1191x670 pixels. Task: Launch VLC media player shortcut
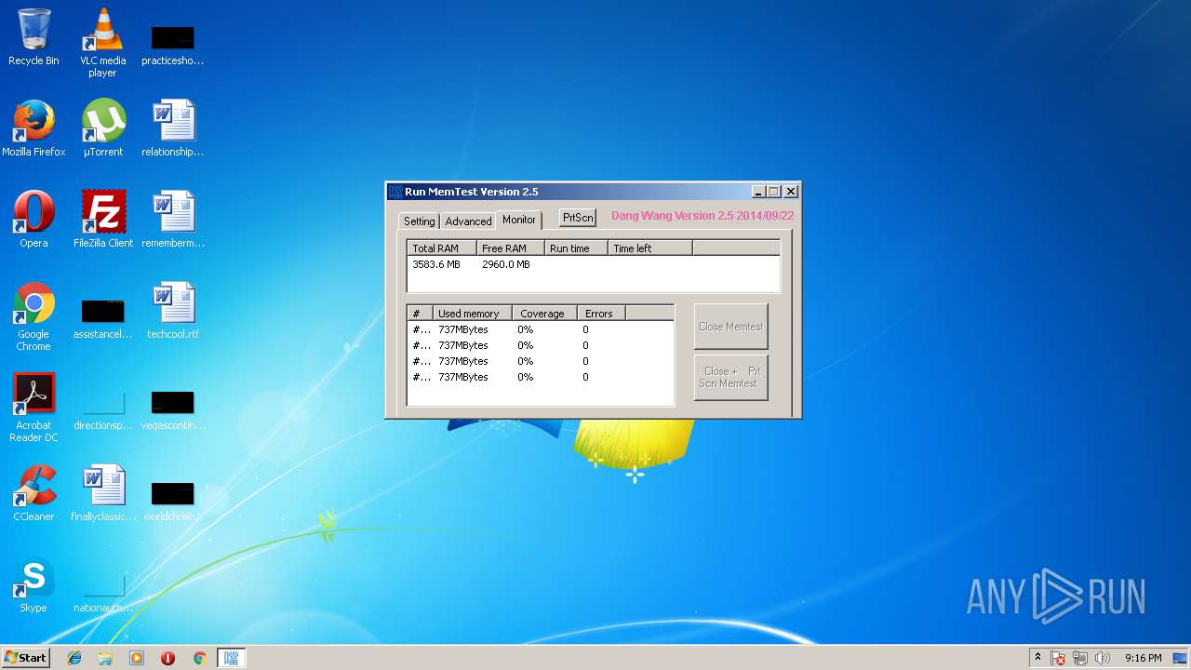coord(102,42)
